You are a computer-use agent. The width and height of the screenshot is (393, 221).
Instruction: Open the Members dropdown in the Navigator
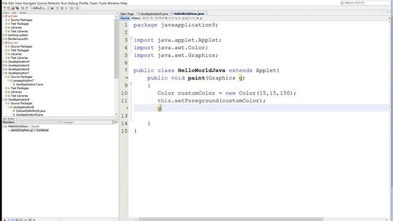tap(31, 122)
